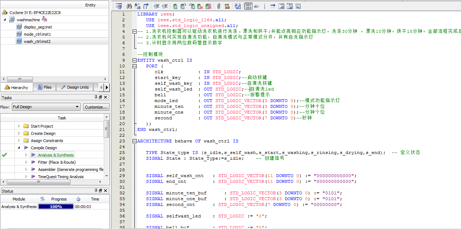Viewport: 461px width, 229px height.
Task: Click the Find binoculars icon
Action: pyautogui.click(x=129, y=6)
